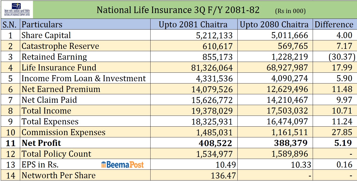This screenshot has height=181, width=357.
Task: Select the table title header
Action: (178, 10)
